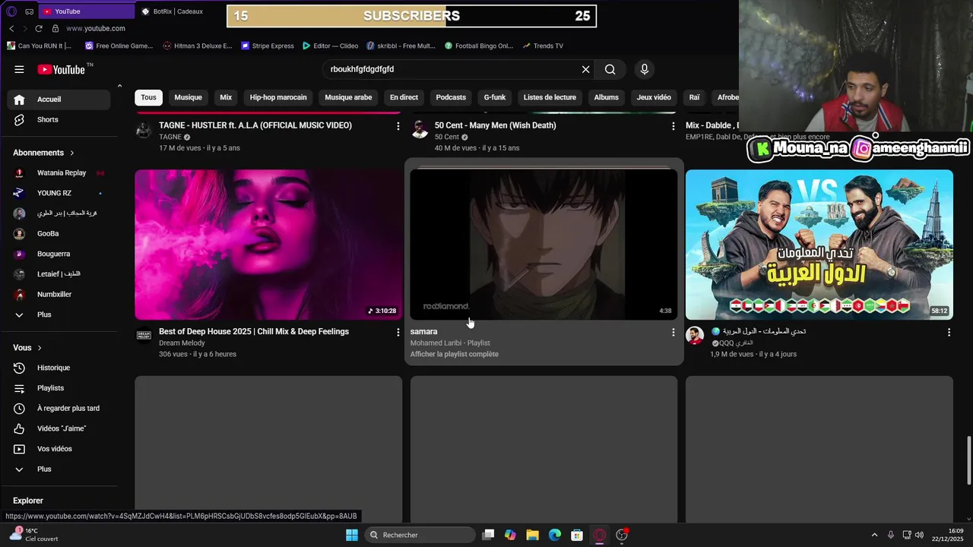The height and width of the screenshot is (547, 973).
Task: Open more options for Best of Deep House video
Action: (x=398, y=332)
